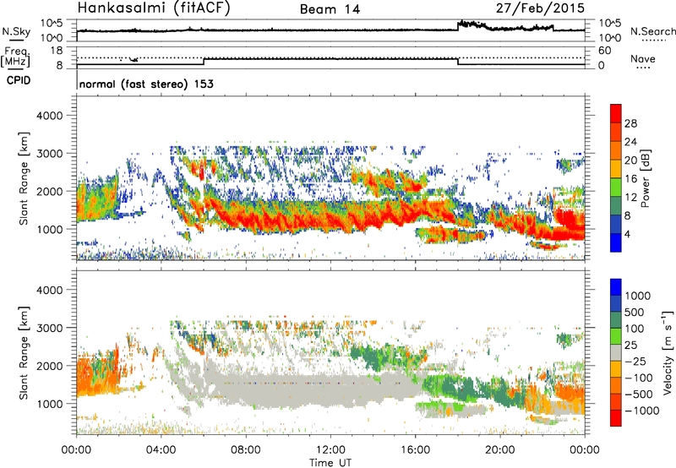Select the "Beam 14" heading
Viewport: 676px width, 468px height.
click(x=330, y=9)
